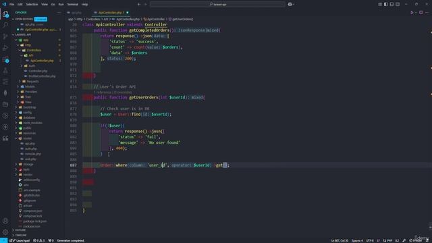The height and width of the screenshot is (243, 432).
Task: Open the Terminal menu
Action: pos(73,4)
